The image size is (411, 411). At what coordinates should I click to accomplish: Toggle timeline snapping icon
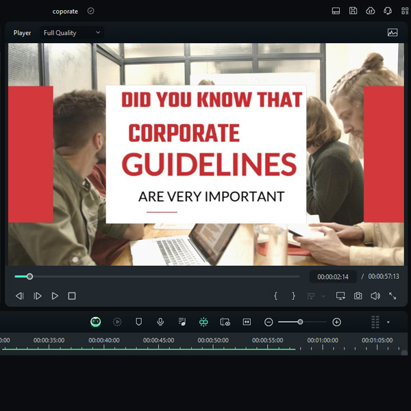click(203, 322)
